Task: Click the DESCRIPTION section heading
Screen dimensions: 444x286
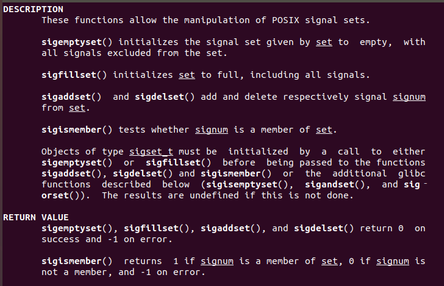Action: point(33,9)
